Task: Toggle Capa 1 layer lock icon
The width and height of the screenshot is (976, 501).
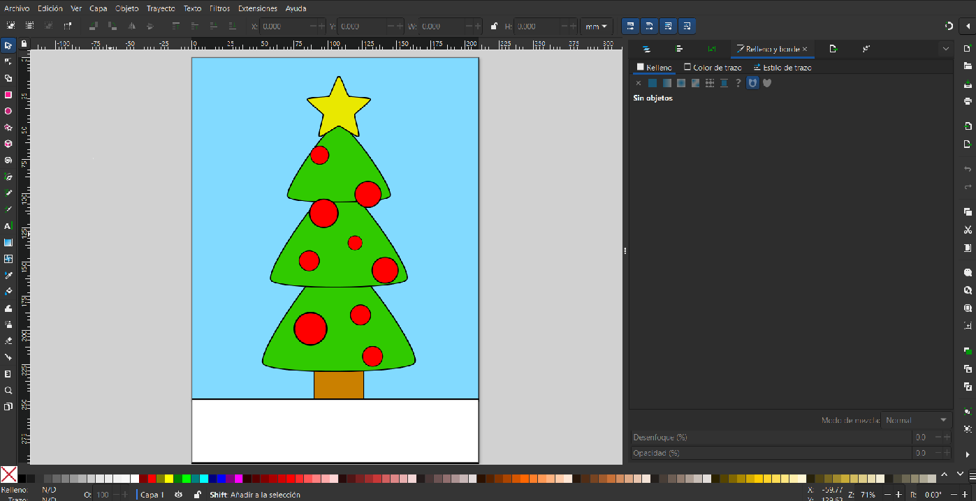Action: point(197,495)
